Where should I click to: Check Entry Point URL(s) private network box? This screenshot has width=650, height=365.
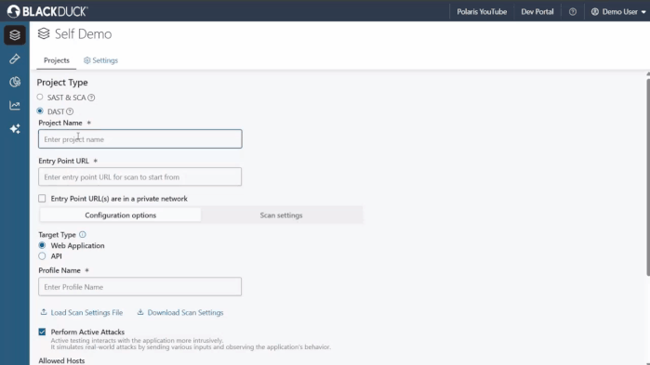(x=42, y=199)
